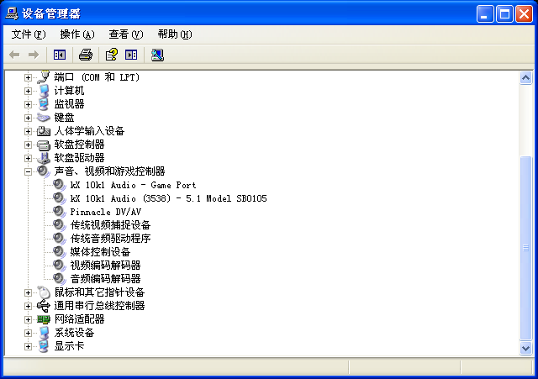The image size is (538, 379).
Task: Expand the 网络适配器 node
Action: click(28, 319)
